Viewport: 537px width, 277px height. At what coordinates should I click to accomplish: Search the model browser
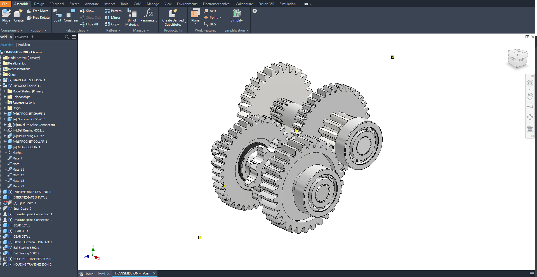coord(67,37)
